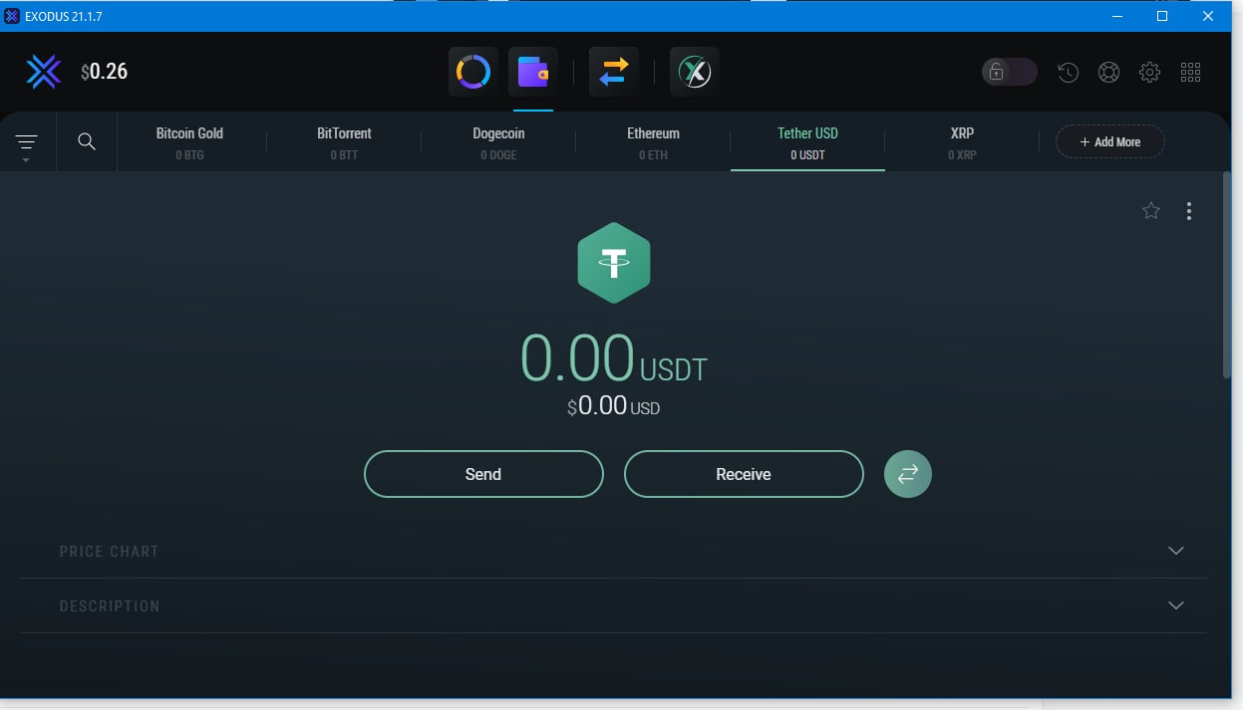Click the PRICE CHART label
Image resolution: width=1243 pixels, height=710 pixels.
click(109, 551)
